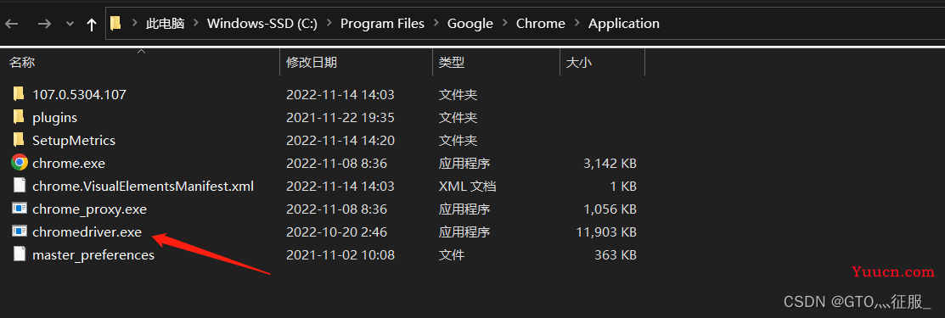Navigate to Google breadcrumb
945x318 pixels.
(470, 24)
